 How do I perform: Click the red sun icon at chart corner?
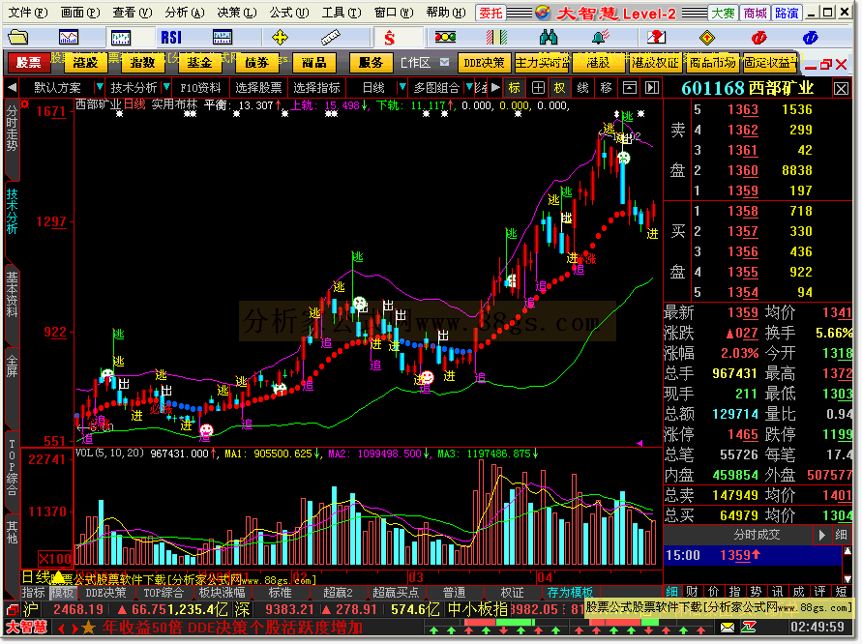tap(25, 103)
